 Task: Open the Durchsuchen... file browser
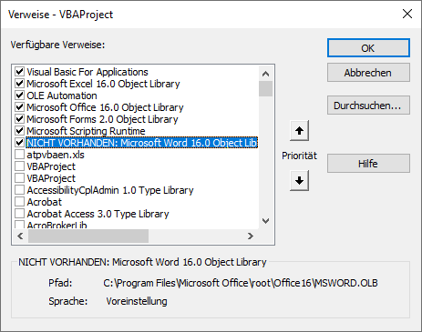(368, 106)
